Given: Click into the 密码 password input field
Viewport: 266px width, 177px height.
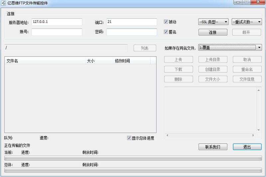Looking at the screenshot, I should tap(132, 32).
